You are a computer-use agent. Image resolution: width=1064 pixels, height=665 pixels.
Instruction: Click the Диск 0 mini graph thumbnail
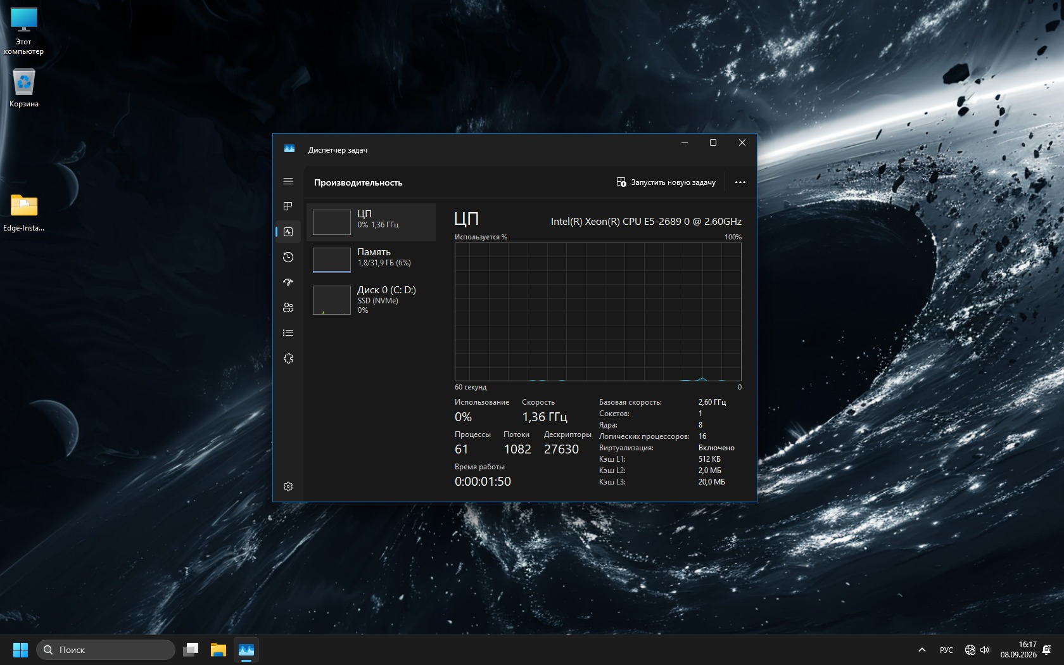(332, 300)
